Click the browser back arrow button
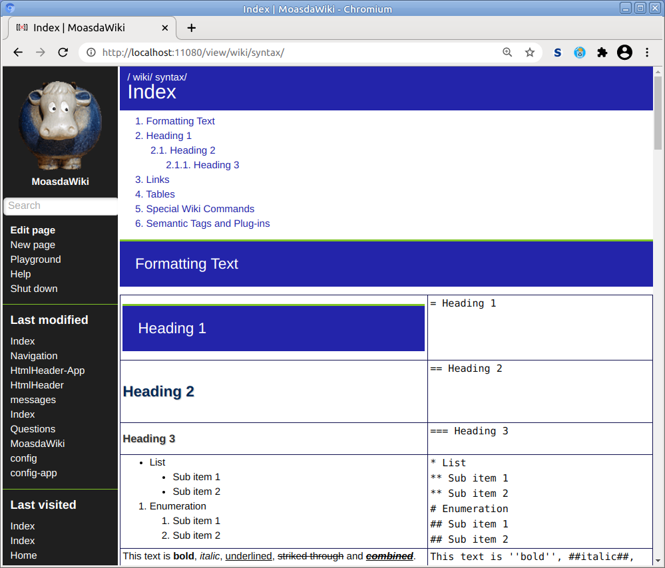 (x=18, y=53)
